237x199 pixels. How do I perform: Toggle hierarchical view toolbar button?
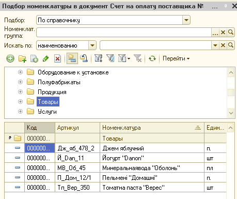coord(72,58)
